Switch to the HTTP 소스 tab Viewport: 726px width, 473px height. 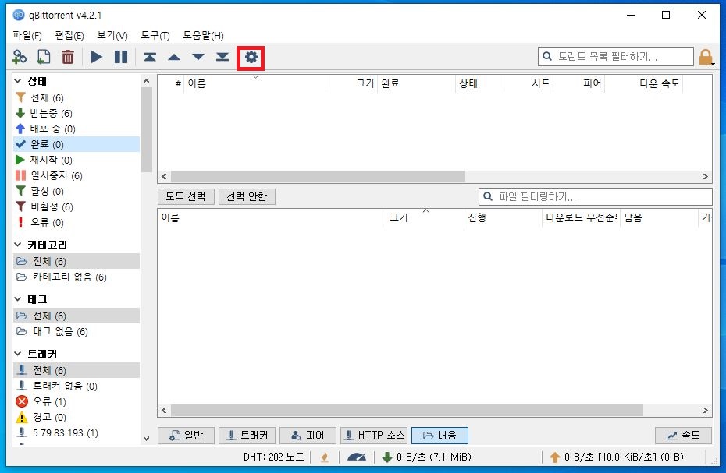click(x=374, y=435)
